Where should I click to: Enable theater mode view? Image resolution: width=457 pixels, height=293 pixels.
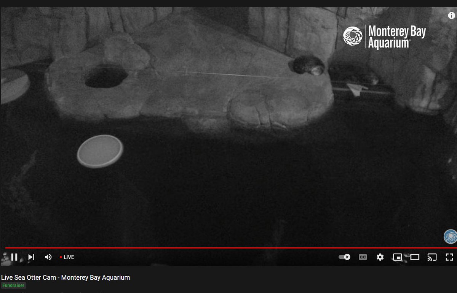pos(415,257)
